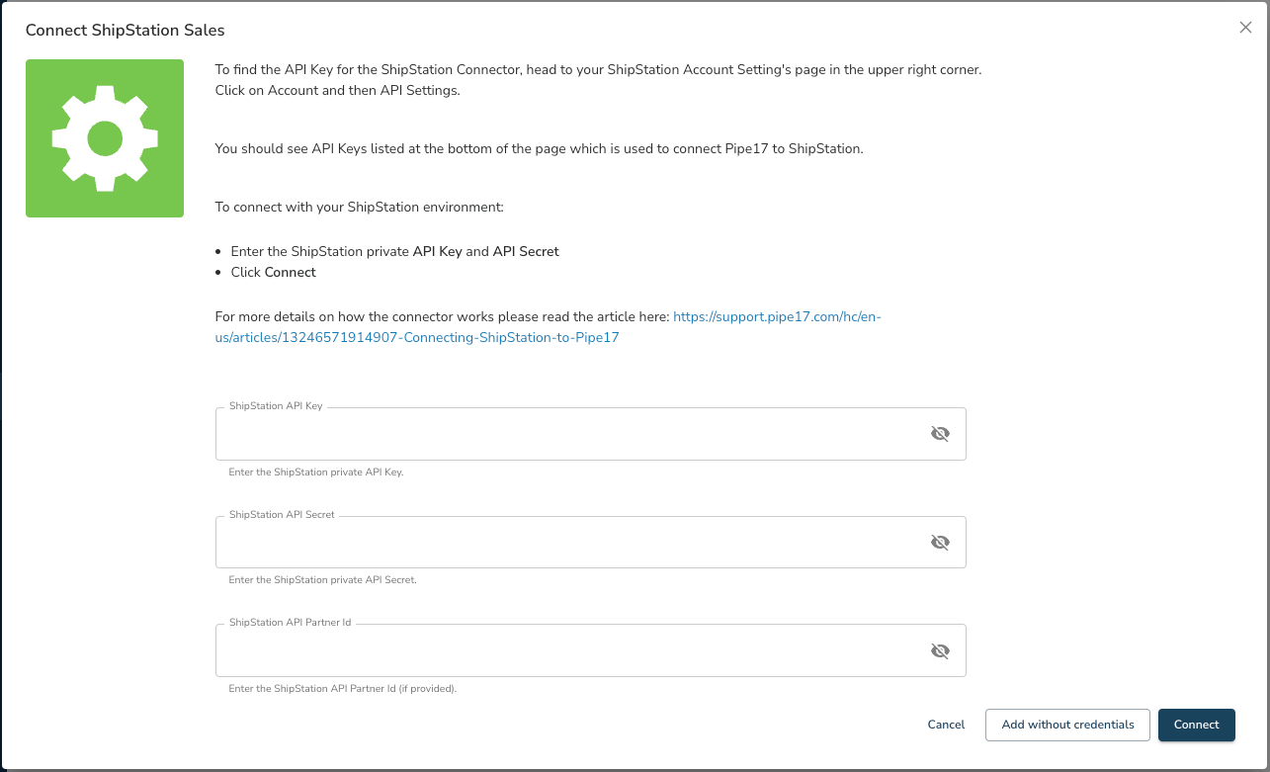This screenshot has width=1270, height=772.
Task: Click the 'Partner Id (if provided)' hint
Action: point(342,688)
